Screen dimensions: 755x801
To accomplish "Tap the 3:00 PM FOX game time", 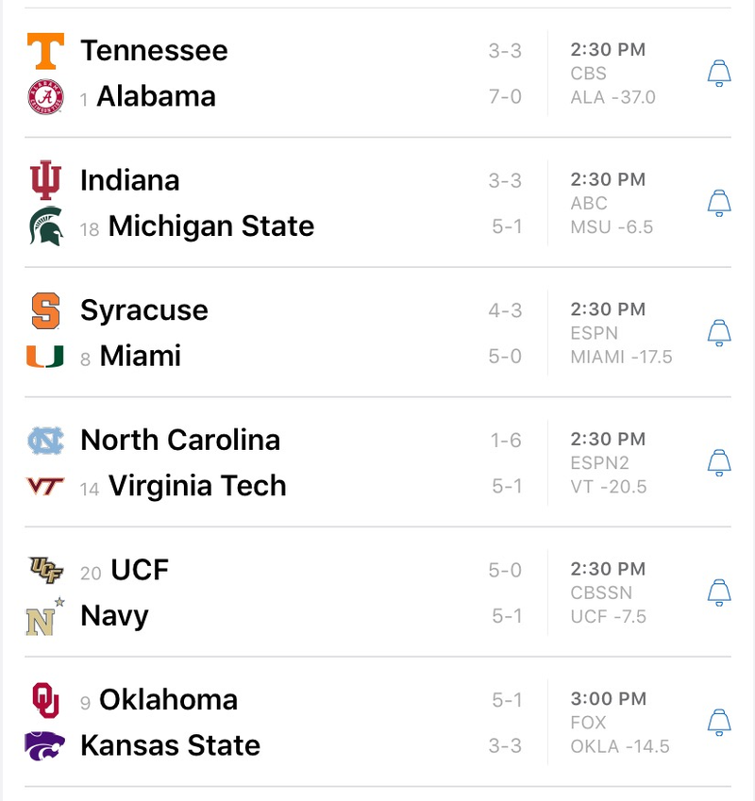I will pos(609,710).
